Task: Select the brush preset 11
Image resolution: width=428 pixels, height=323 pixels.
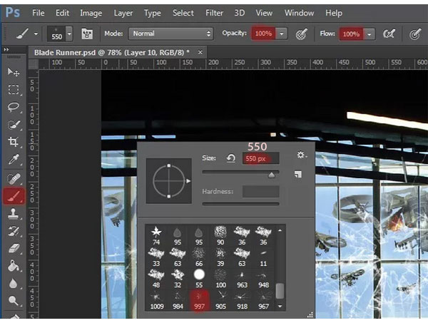Action: click(x=263, y=257)
